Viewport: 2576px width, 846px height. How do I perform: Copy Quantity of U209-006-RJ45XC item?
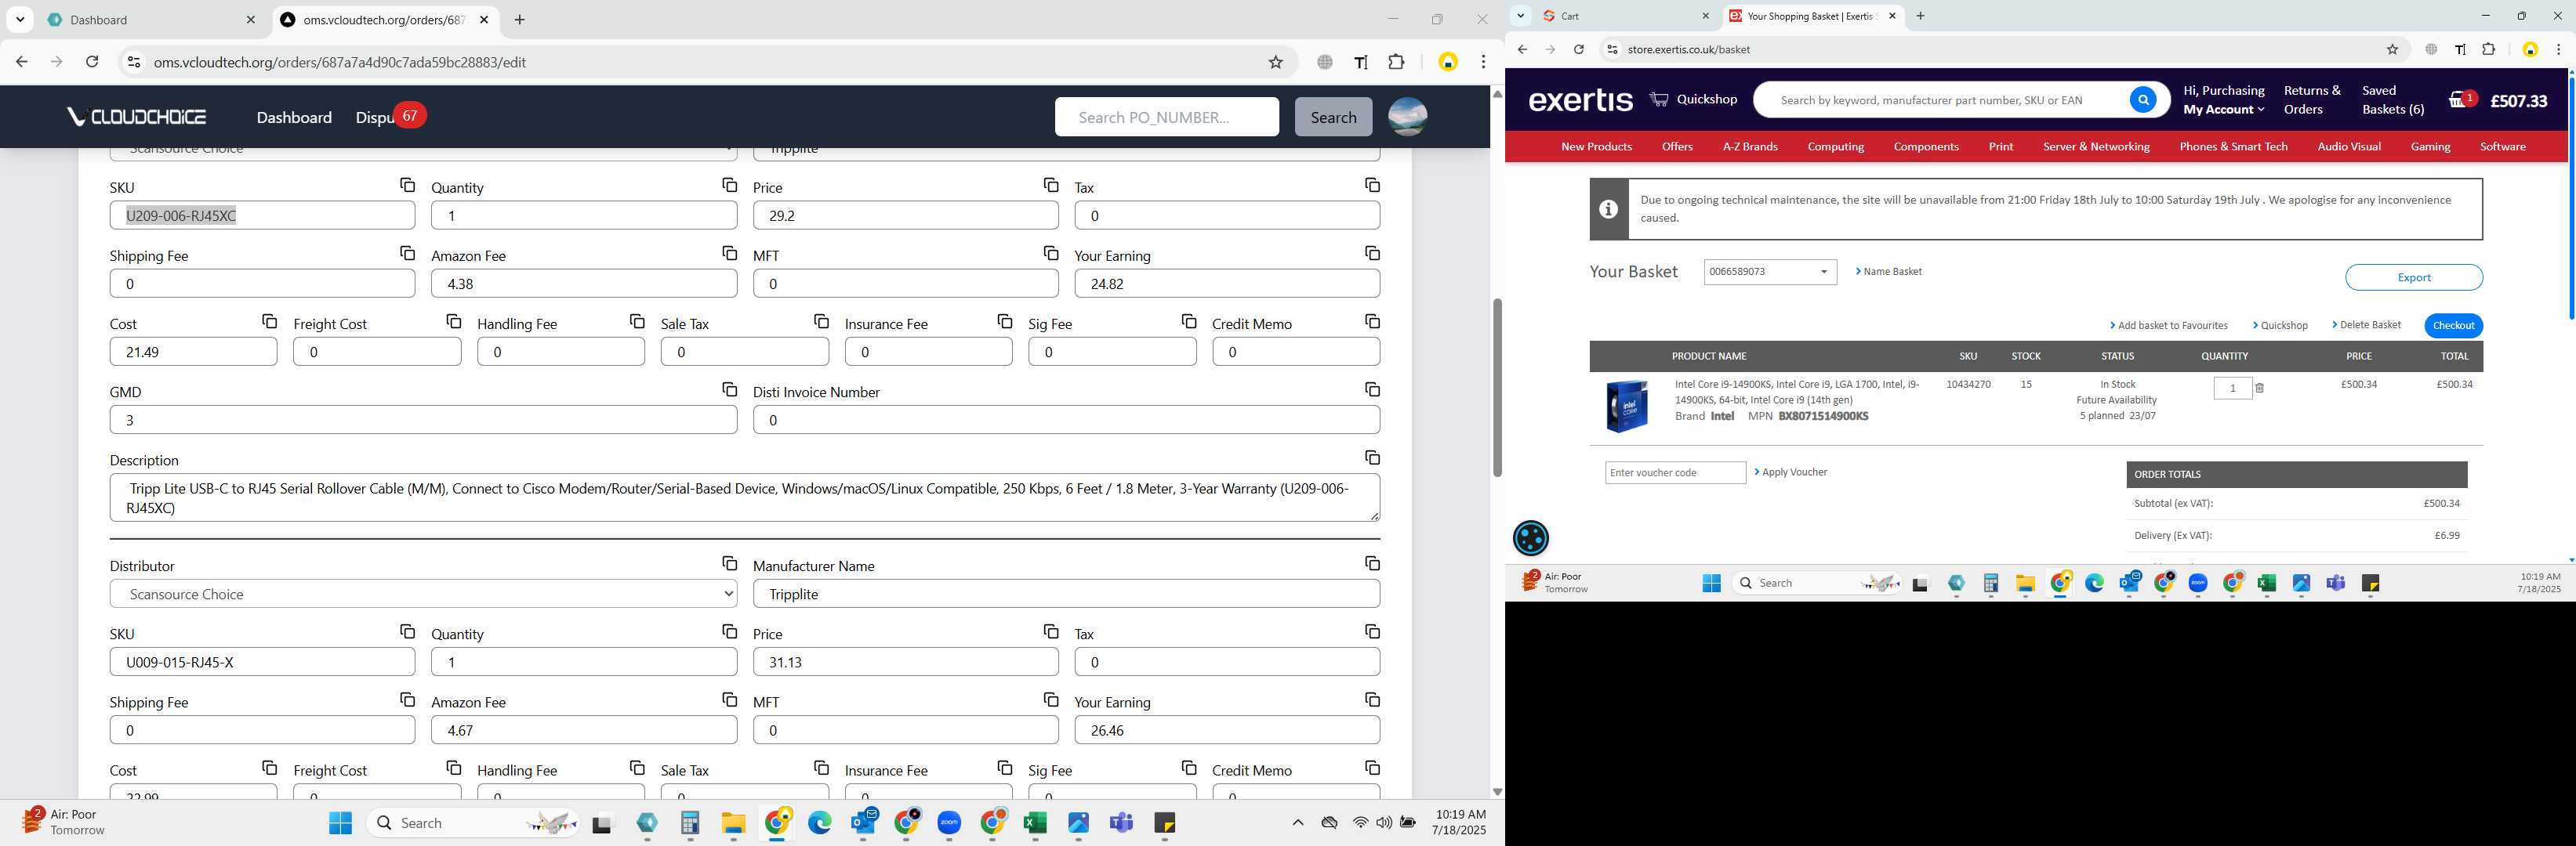pos(729,185)
